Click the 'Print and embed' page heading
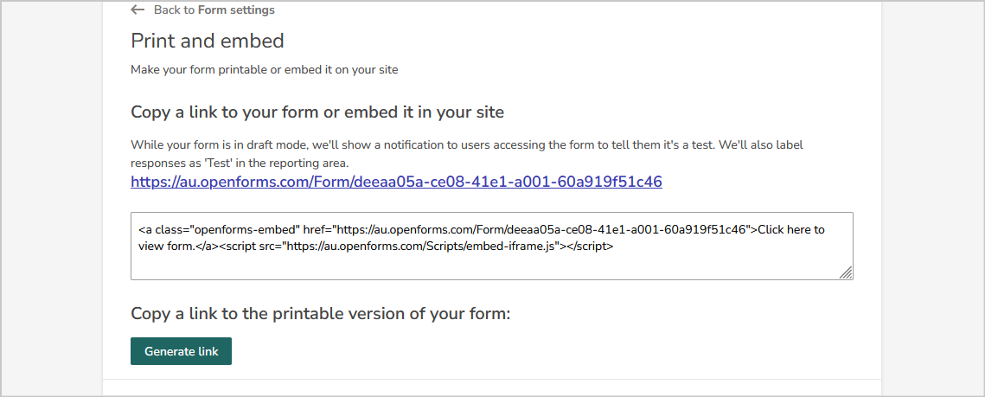985x397 pixels. click(x=208, y=41)
